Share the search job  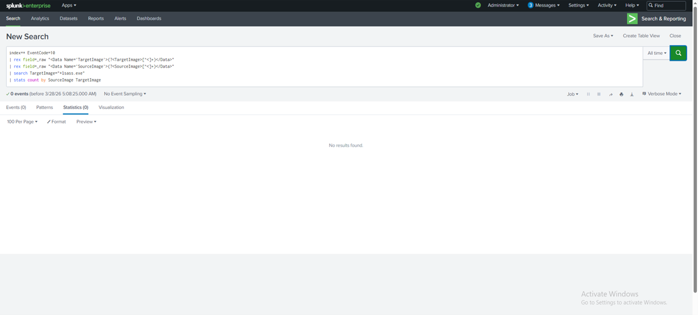(x=611, y=94)
